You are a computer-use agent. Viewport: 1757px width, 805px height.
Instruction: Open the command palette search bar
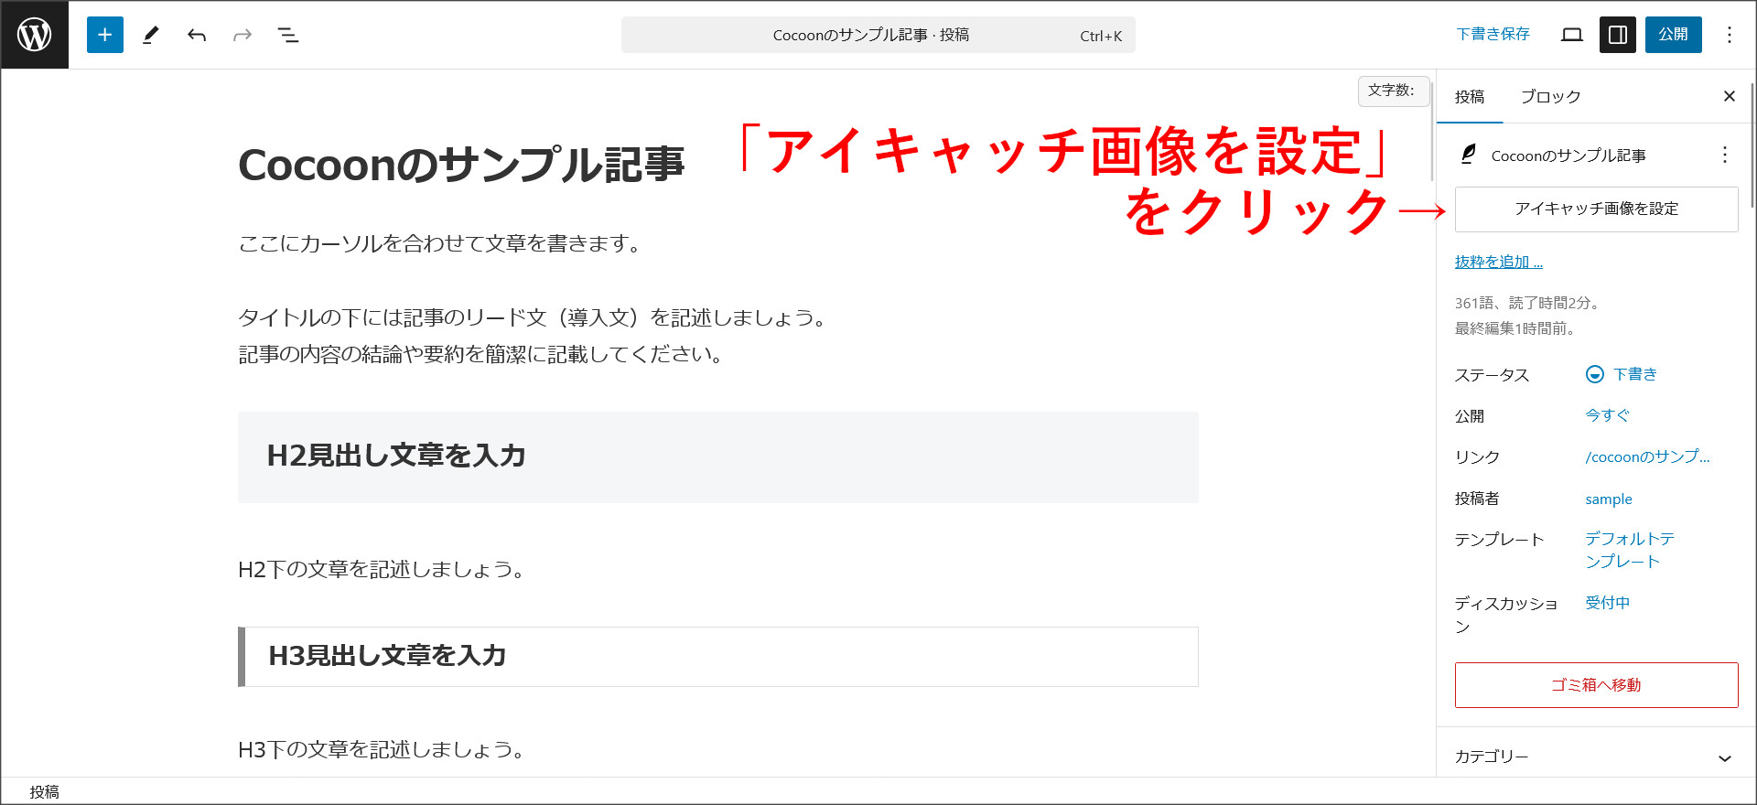(x=878, y=35)
